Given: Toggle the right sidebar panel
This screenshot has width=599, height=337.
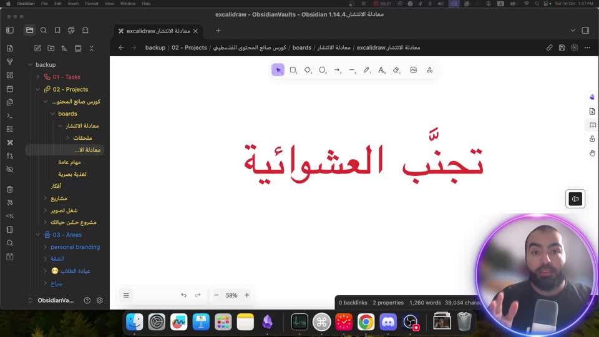Looking at the screenshot, I should (x=585, y=31).
